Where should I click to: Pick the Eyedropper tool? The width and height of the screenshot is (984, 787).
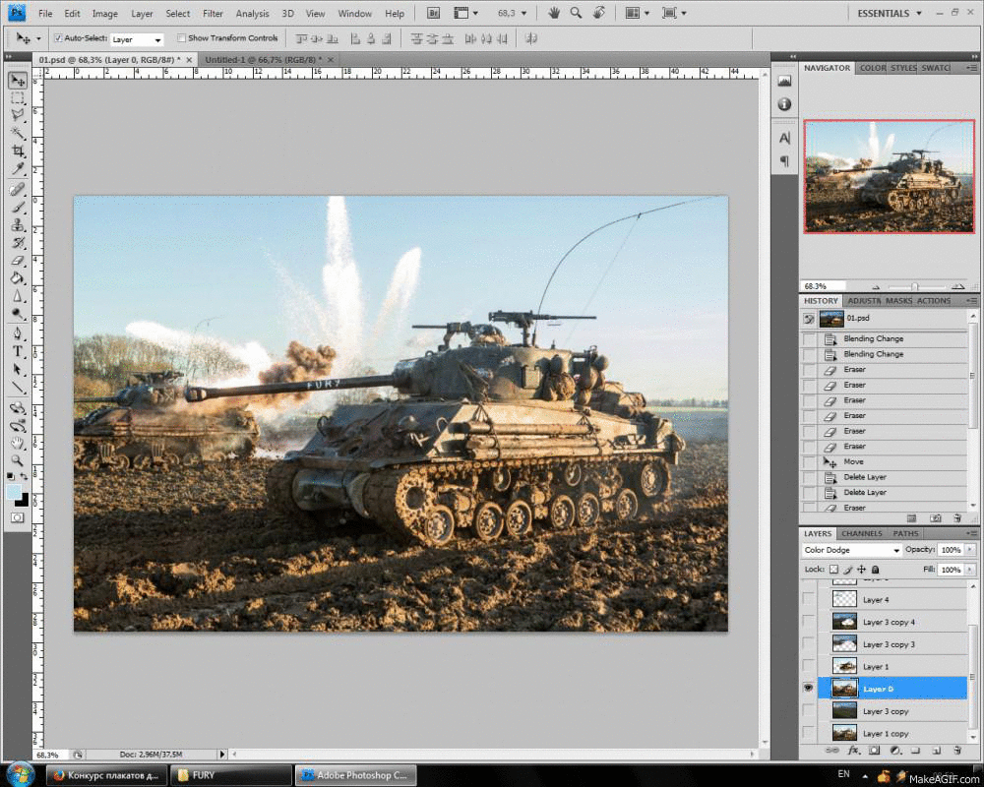tap(18, 169)
